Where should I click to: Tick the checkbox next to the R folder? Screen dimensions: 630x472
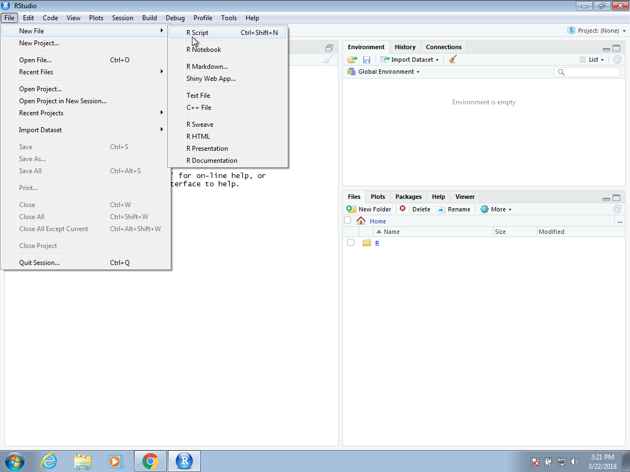351,243
